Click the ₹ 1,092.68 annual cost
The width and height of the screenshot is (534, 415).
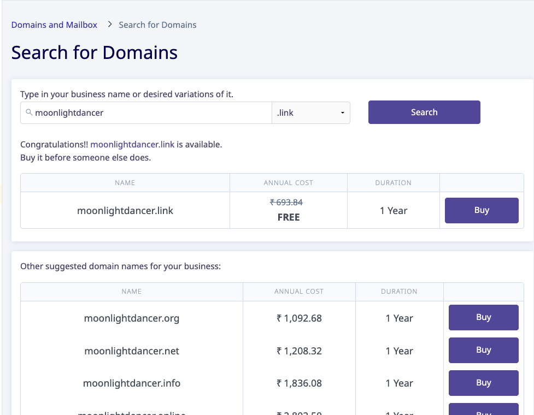pos(299,318)
